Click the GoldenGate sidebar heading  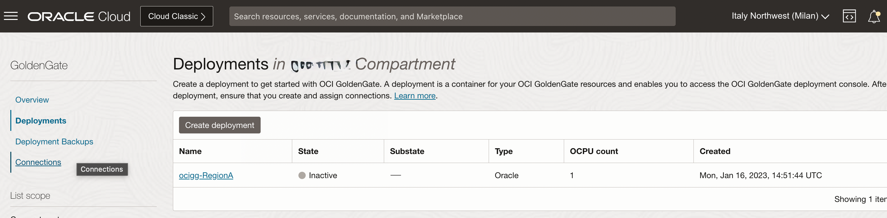click(x=39, y=66)
